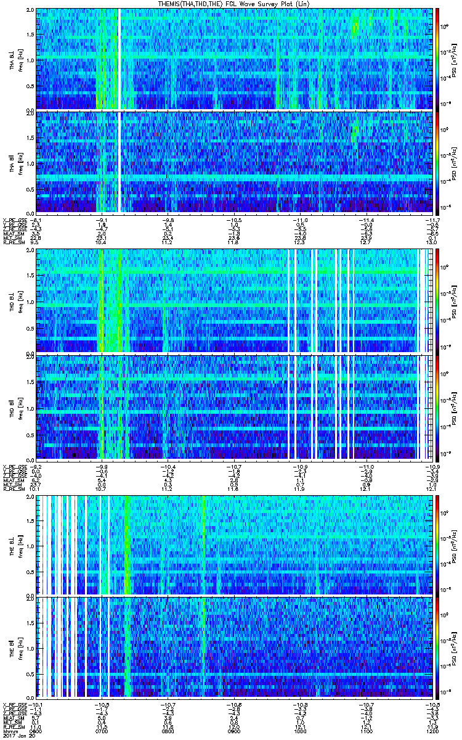Click the 0800 time tick label
This screenshot has width=462, height=740.
click(168, 731)
